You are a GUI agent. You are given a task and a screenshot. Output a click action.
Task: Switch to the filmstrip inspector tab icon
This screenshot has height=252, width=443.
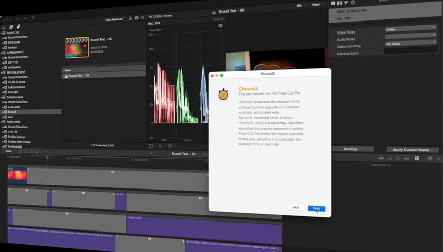(340, 3)
